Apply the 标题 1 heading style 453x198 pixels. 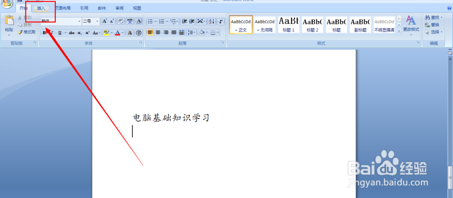pos(289,25)
